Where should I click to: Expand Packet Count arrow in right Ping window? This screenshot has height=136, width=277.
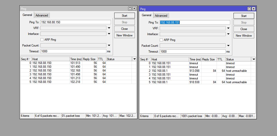coord(228,46)
